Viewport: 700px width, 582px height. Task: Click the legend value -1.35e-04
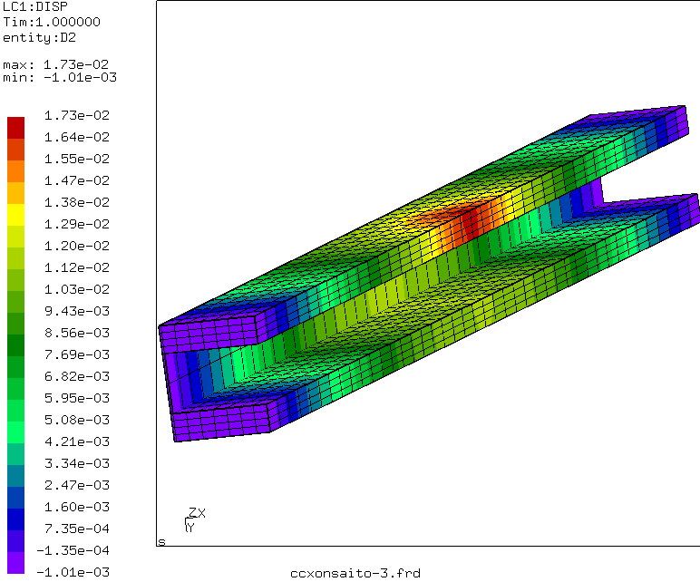[x=73, y=551]
